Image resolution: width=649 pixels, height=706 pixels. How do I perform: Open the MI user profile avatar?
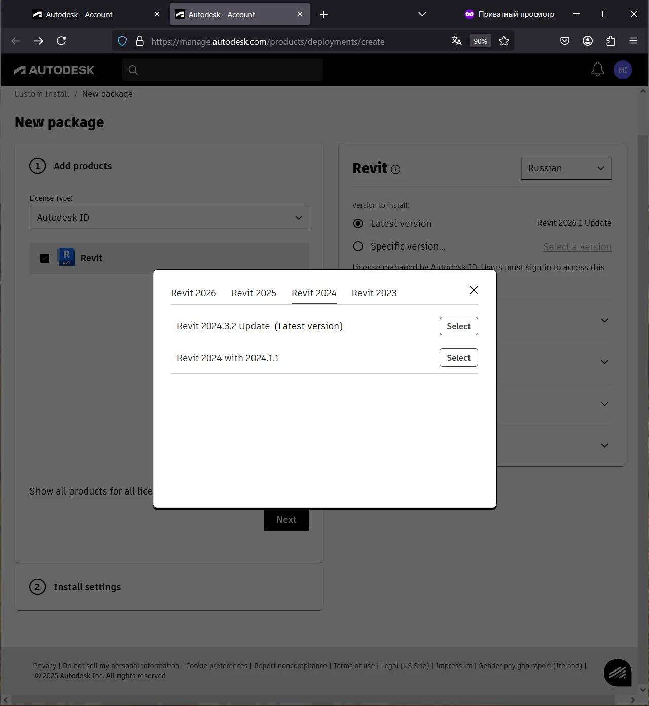tap(622, 70)
